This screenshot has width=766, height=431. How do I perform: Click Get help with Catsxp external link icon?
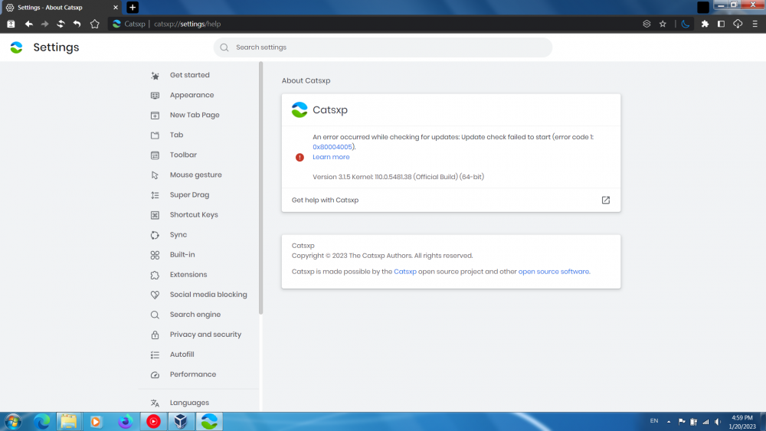click(605, 200)
